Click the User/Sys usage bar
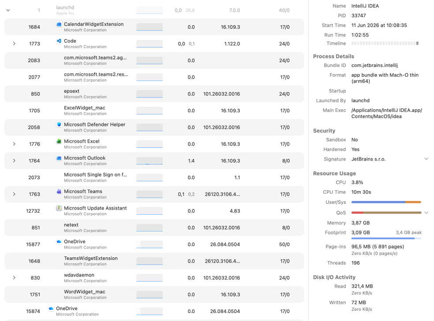This screenshot has height=321, width=434. pos(386,202)
